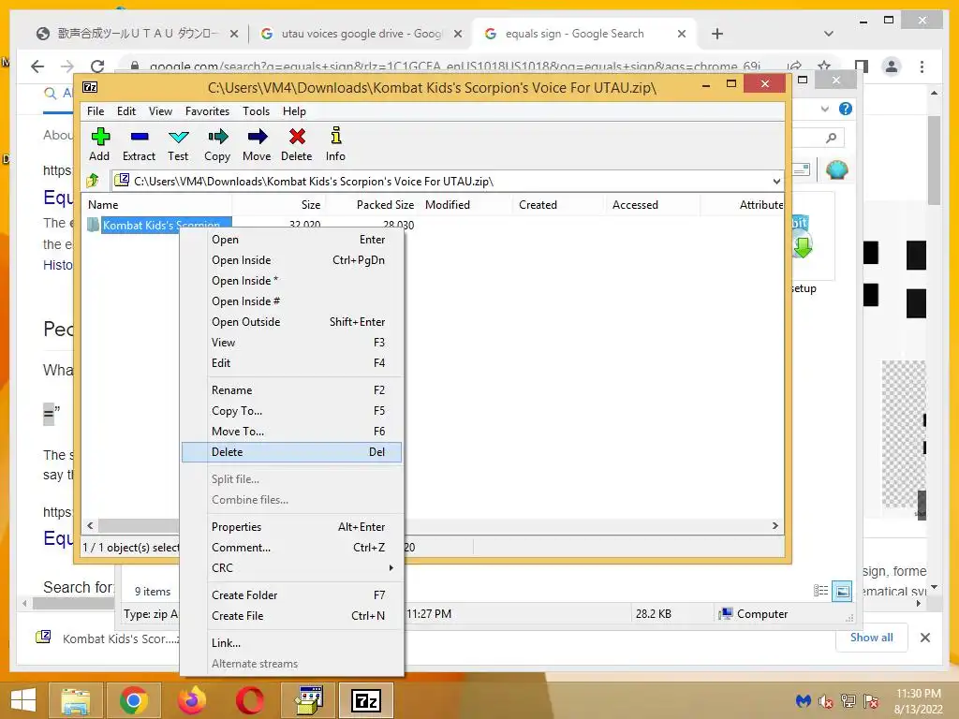Open the Windows Start menu

click(x=23, y=700)
